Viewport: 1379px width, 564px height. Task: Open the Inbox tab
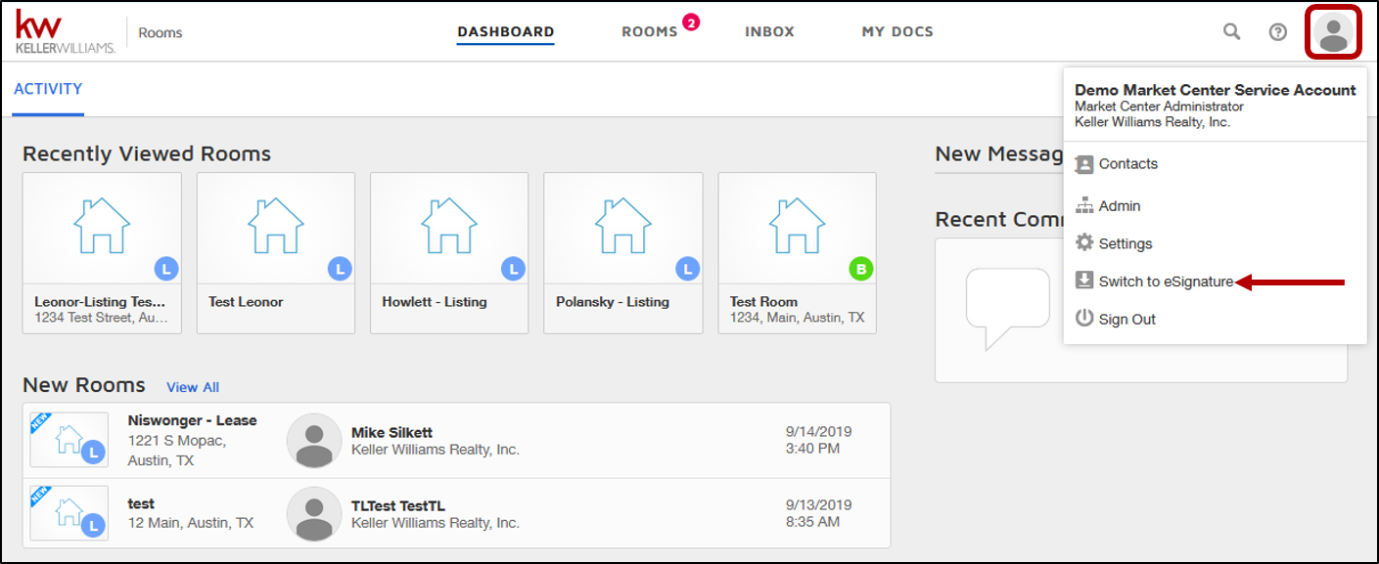(x=769, y=31)
